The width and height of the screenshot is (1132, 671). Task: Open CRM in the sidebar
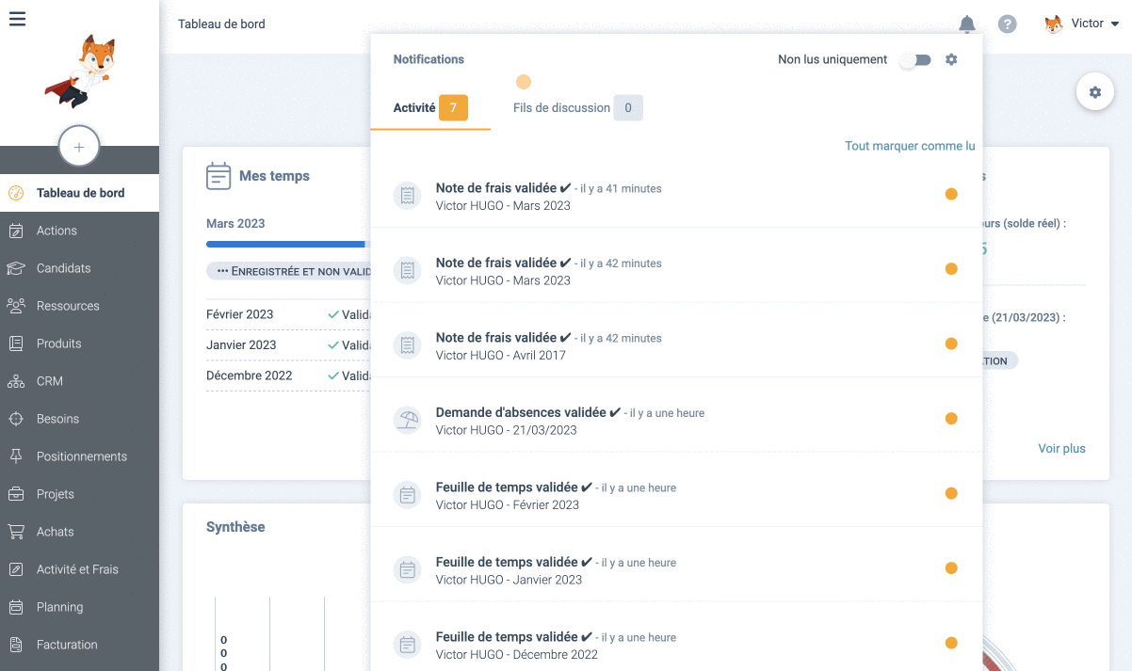pyautogui.click(x=49, y=381)
